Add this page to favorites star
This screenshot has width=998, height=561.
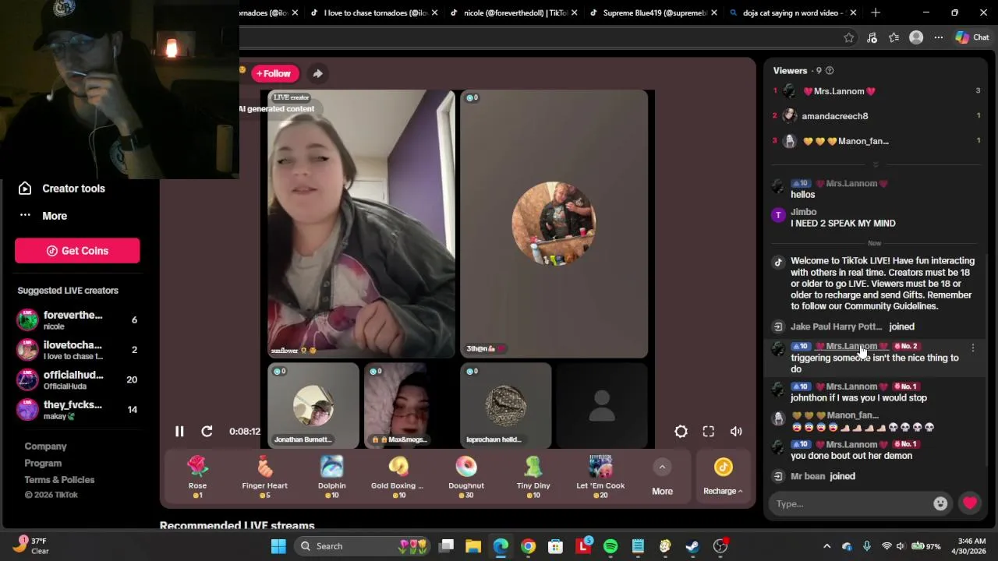point(849,37)
